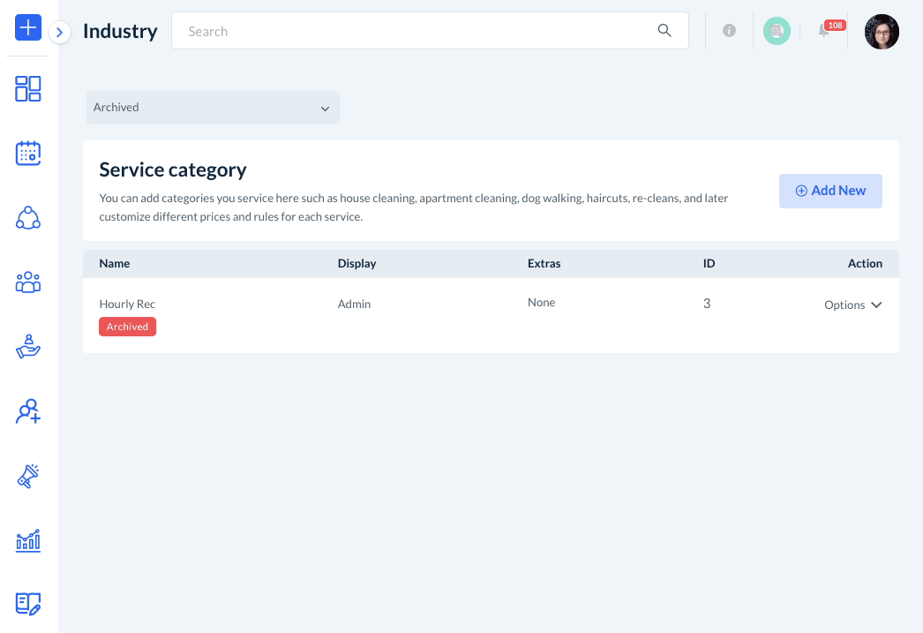The height and width of the screenshot is (633, 923).
Task: Open the group of people sidebar icon
Action: pos(28,283)
